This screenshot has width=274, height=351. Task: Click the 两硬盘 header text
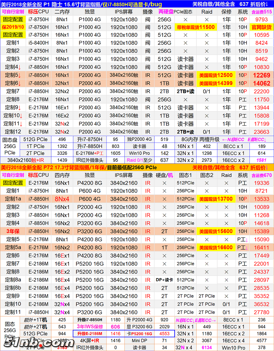pos(166,12)
